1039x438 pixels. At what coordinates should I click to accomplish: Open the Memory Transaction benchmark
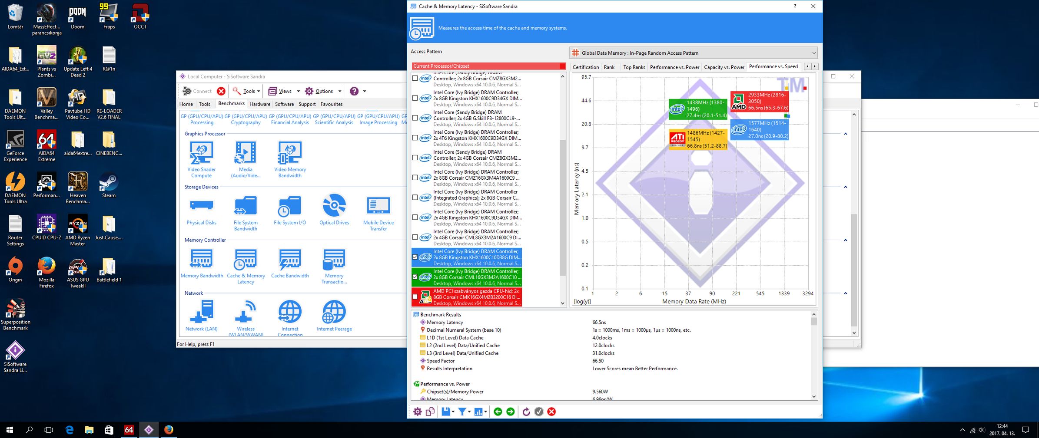click(334, 266)
